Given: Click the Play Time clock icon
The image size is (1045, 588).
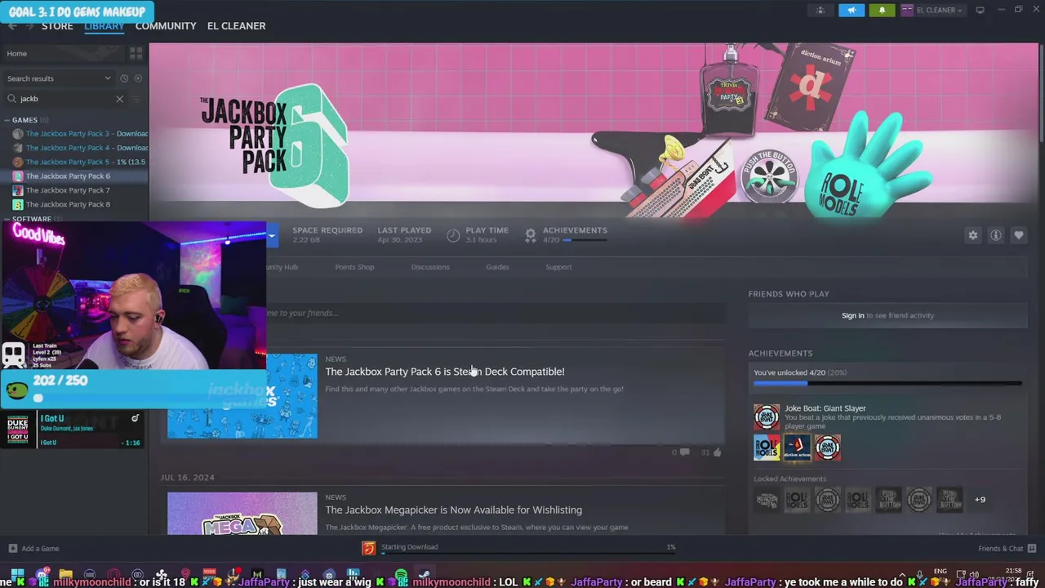Looking at the screenshot, I should click(453, 235).
